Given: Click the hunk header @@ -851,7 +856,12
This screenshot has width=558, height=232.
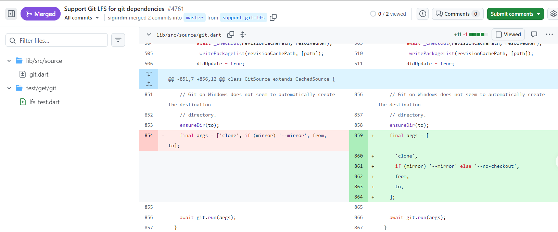Looking at the screenshot, I should tap(252, 79).
